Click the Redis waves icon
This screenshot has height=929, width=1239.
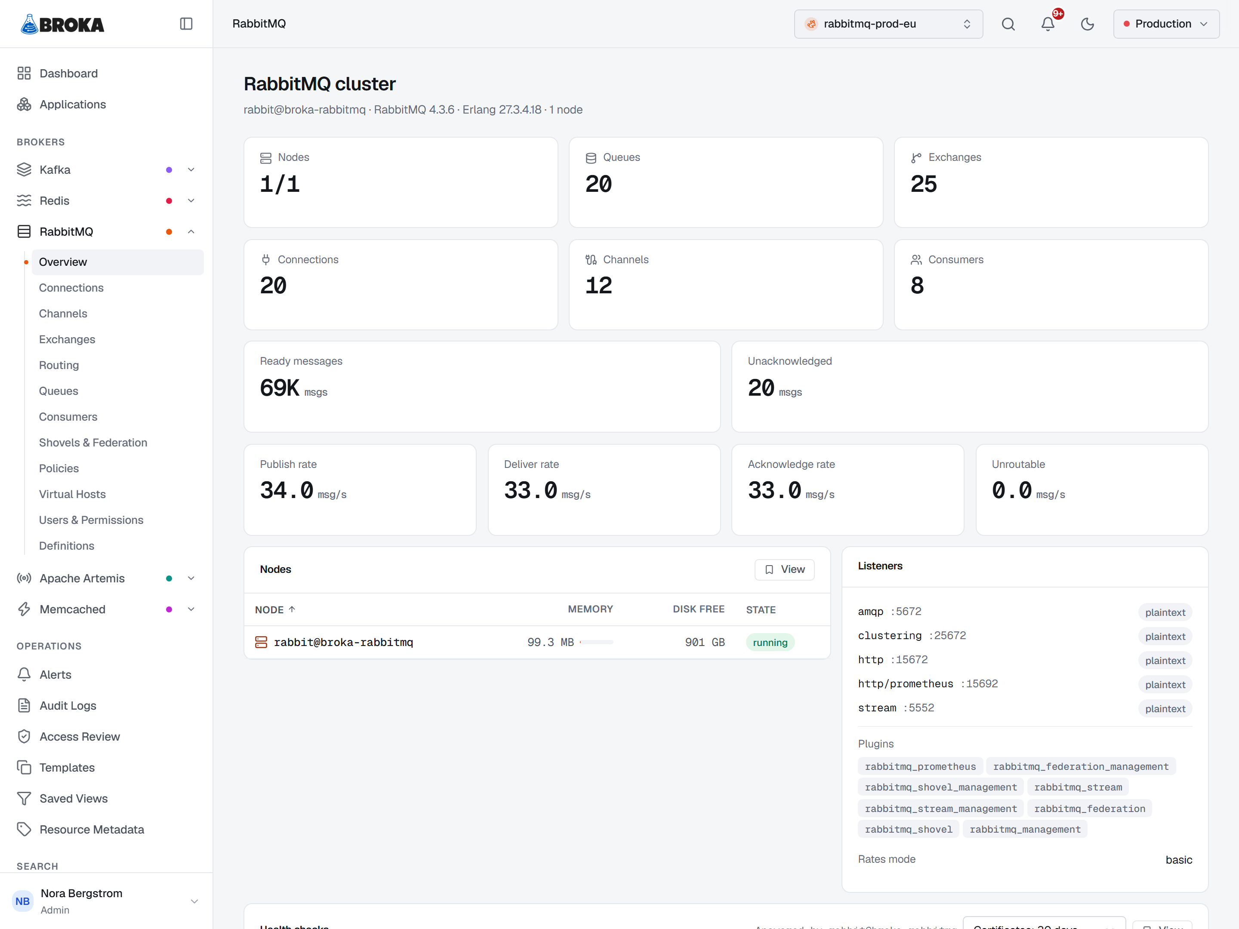pos(24,200)
